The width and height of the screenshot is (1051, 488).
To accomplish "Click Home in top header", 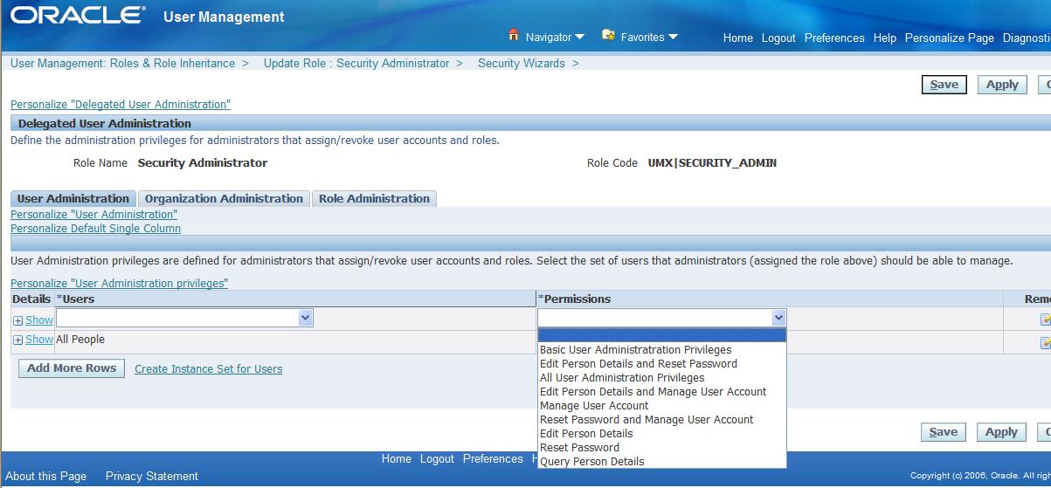I will 738,38.
